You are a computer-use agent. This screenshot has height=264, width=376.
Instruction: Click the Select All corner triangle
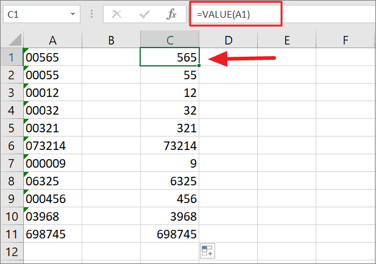point(15,40)
